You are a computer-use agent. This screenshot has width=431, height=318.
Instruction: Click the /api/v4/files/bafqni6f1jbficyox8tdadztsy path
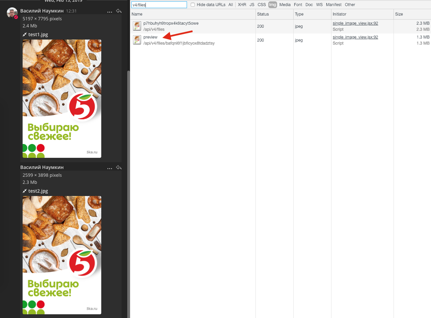tap(179, 43)
